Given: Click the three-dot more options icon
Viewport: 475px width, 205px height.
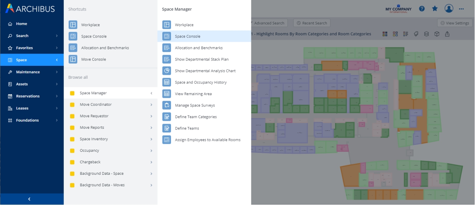Looking at the screenshot, I should [x=461, y=9].
